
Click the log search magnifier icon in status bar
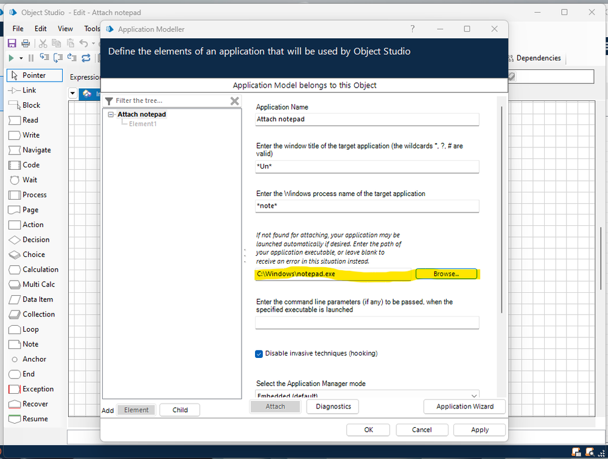point(590,452)
